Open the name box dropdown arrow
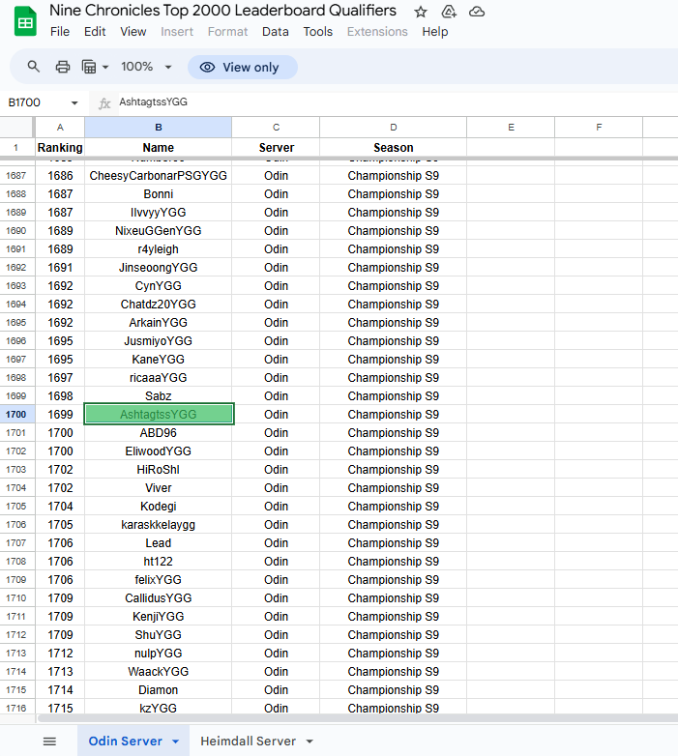678x756 pixels. [74, 102]
